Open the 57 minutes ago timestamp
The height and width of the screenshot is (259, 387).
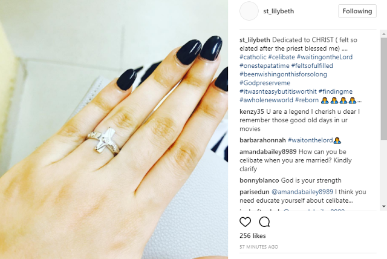pyautogui.click(x=259, y=247)
